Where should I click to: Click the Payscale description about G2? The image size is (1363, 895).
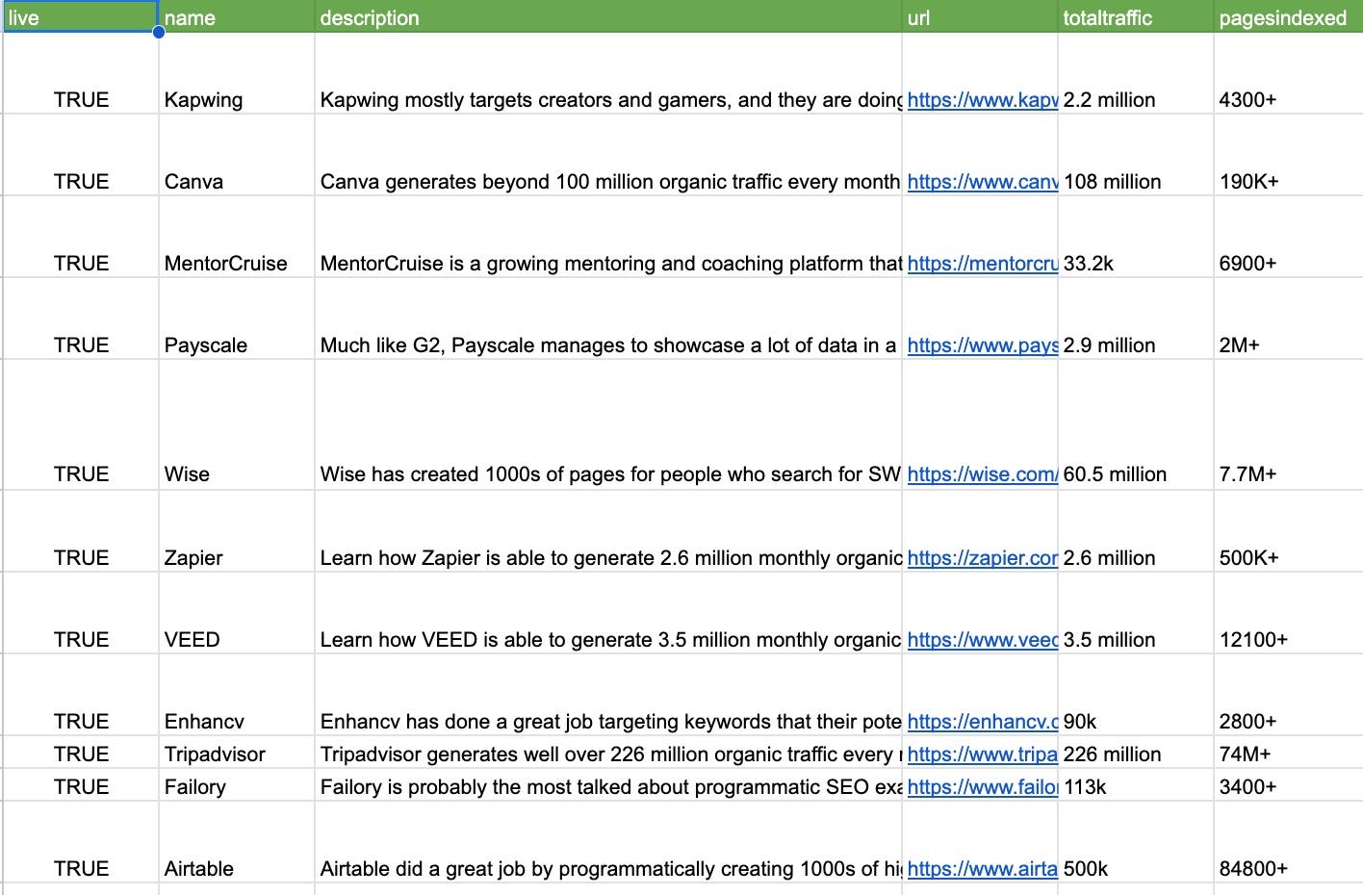pyautogui.click(x=608, y=319)
